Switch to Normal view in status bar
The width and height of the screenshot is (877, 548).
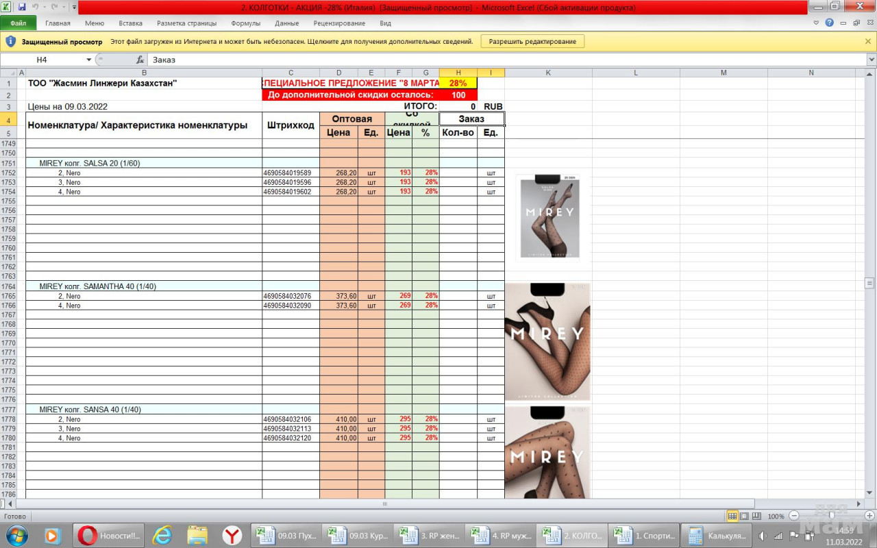[x=732, y=516]
